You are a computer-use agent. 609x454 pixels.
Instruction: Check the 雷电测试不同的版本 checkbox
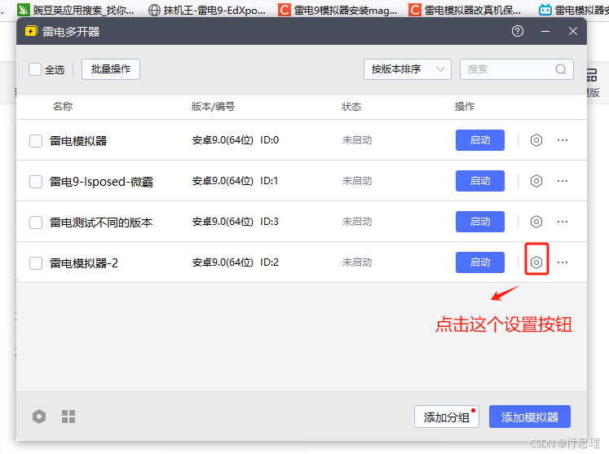pos(36,223)
